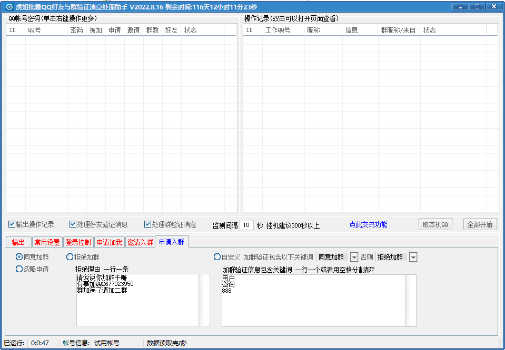Minimize the 虎妞批量QQ助手 window

(461, 7)
